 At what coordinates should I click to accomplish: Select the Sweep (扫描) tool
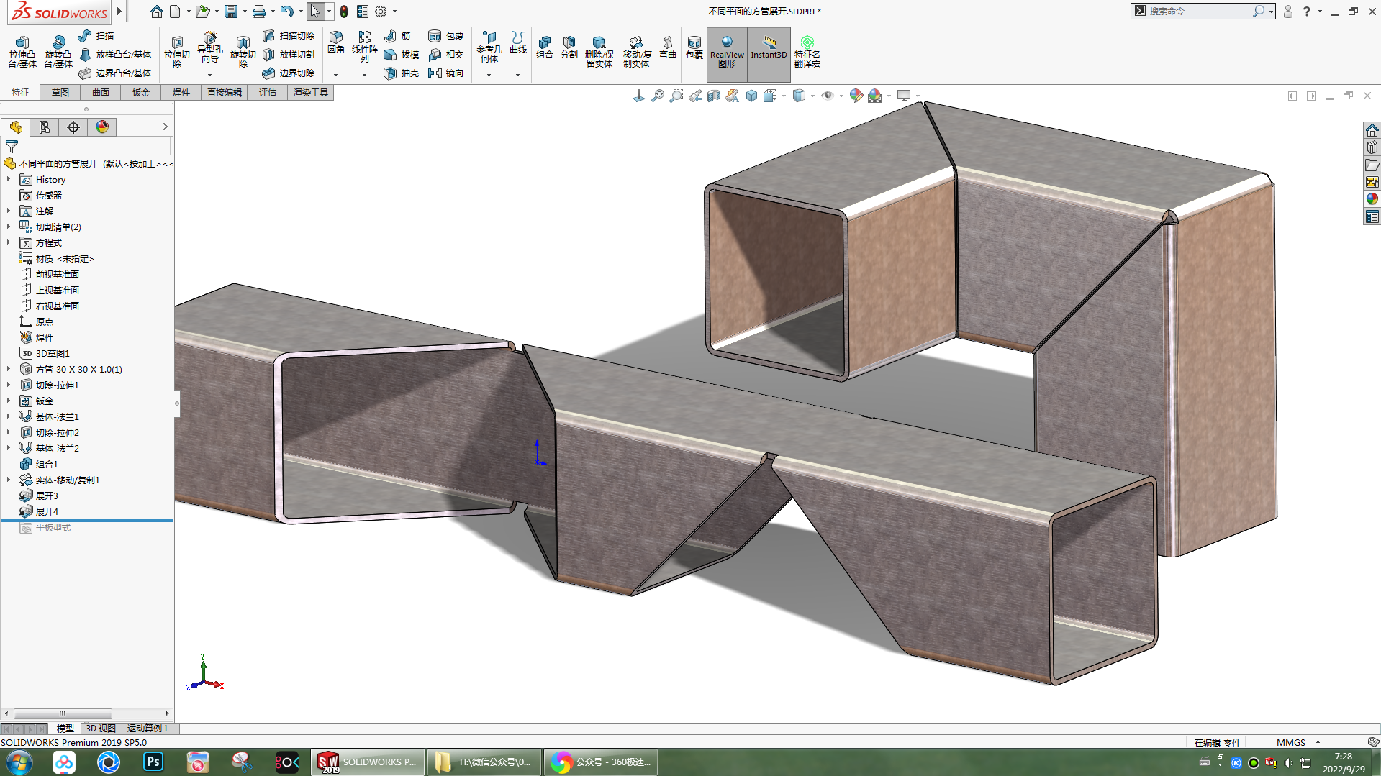pyautogui.click(x=96, y=35)
